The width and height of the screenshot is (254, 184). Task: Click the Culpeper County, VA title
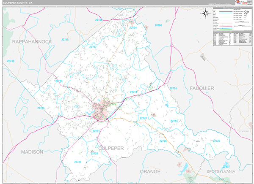pyautogui.click(x=17, y=3)
